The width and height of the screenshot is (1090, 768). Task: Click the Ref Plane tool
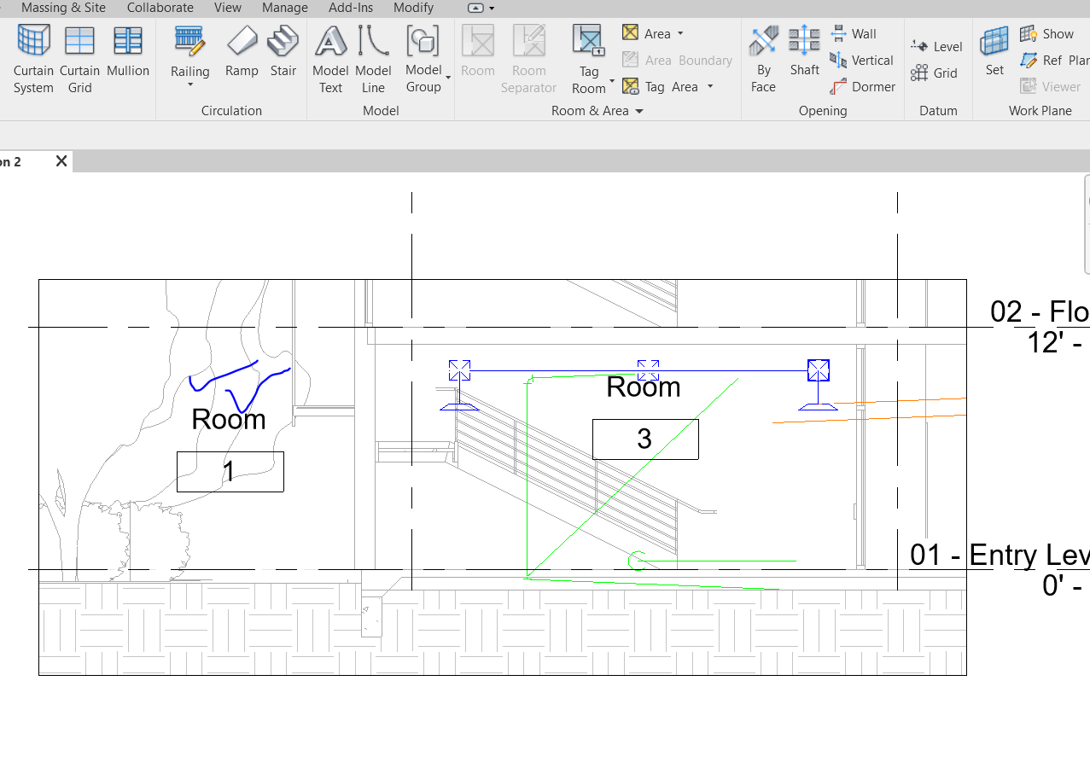[1054, 60]
